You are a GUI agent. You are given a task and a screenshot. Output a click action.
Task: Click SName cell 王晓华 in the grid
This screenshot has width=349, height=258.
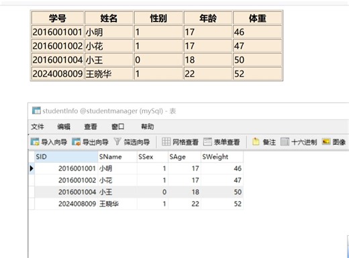point(117,204)
